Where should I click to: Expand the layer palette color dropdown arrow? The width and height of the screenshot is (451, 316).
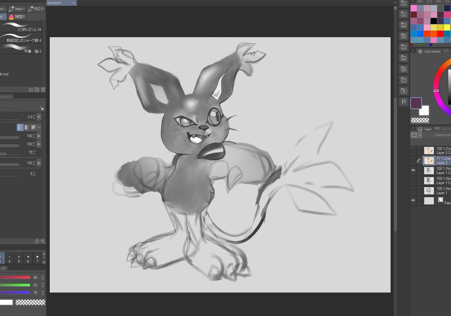click(x=420, y=135)
